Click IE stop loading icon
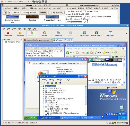The height and width of the screenshot is (126, 130). (x=83, y=53)
